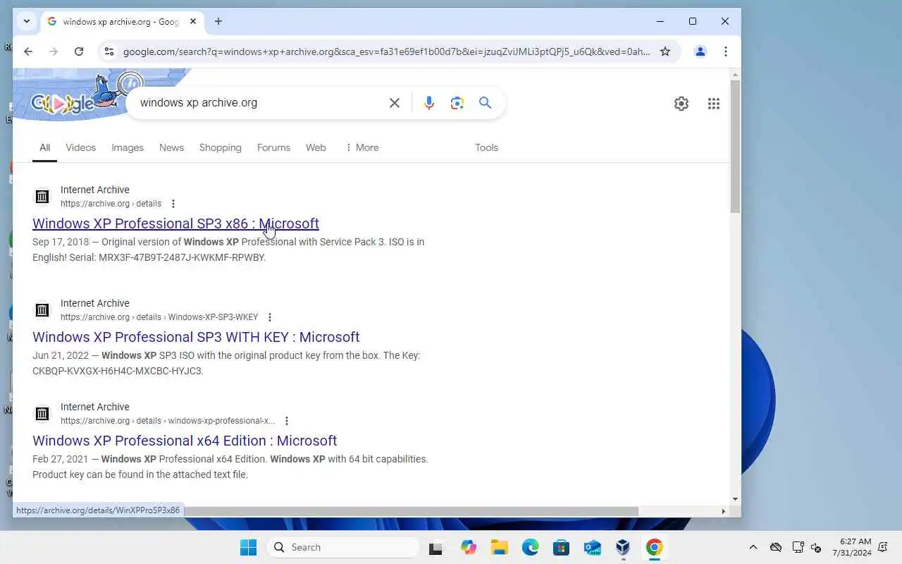Open Task View from taskbar
The image size is (902, 564).
(436, 547)
